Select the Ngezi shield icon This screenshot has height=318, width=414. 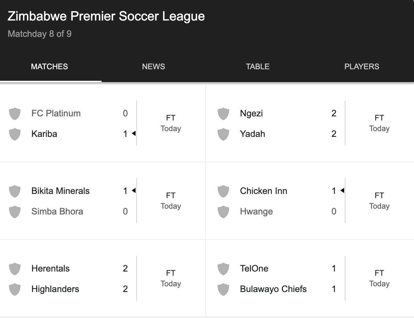pyautogui.click(x=223, y=113)
